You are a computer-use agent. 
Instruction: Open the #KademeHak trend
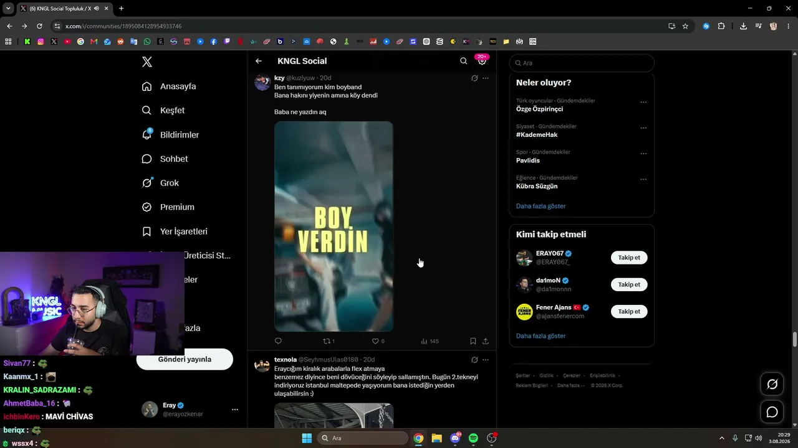point(537,134)
